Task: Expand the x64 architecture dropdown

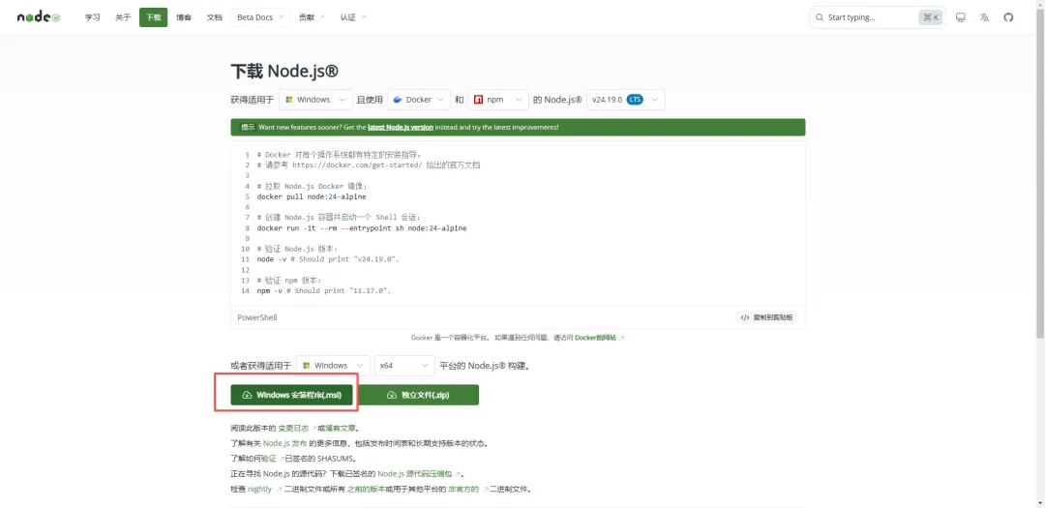Action: pyautogui.click(x=404, y=366)
